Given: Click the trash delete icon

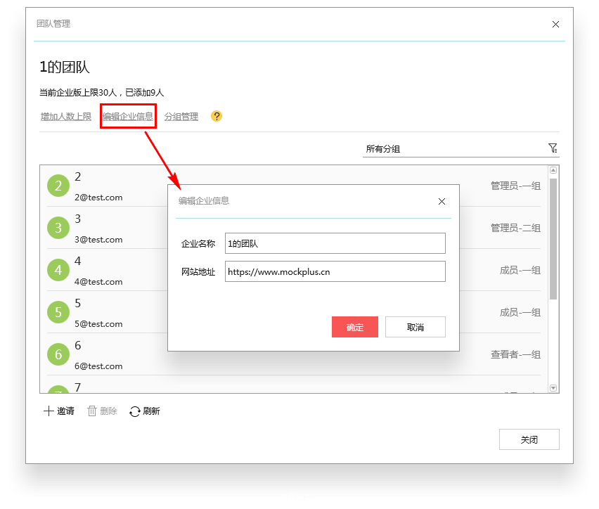Looking at the screenshot, I should [92, 411].
